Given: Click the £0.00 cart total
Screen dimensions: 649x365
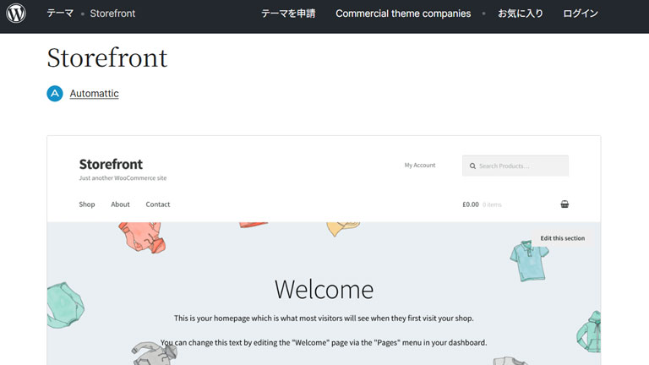Looking at the screenshot, I should coord(471,204).
